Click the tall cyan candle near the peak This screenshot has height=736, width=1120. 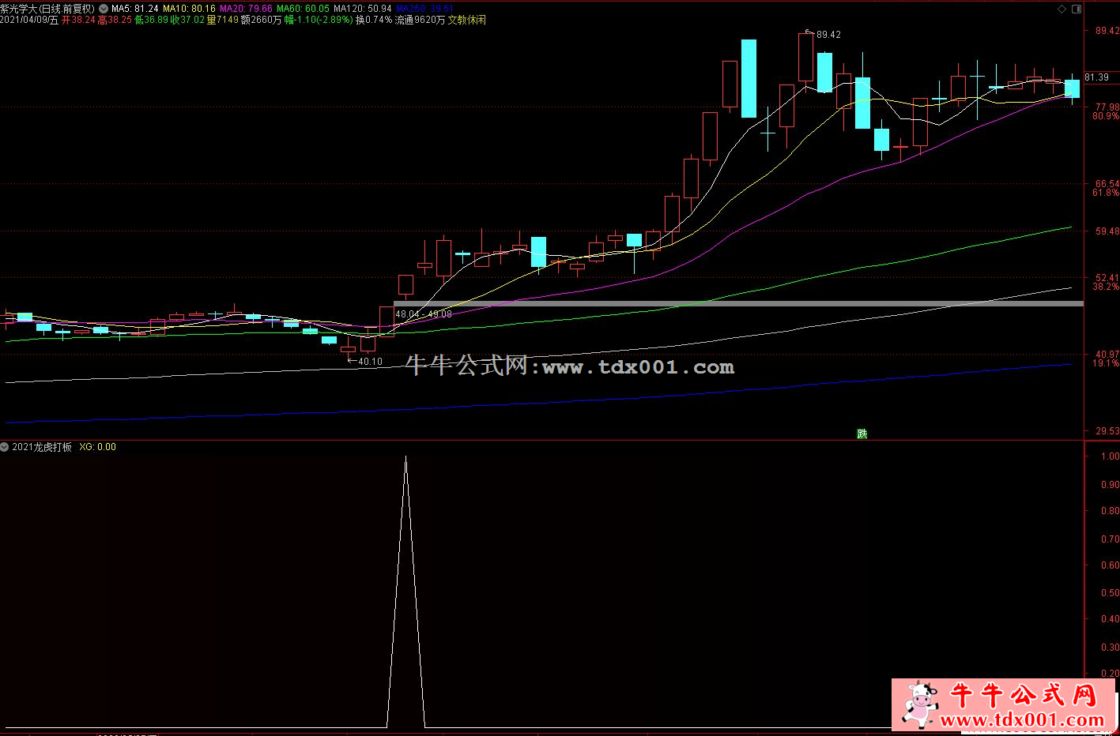click(x=749, y=78)
